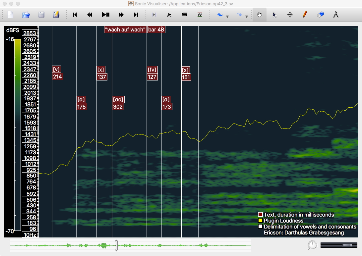This screenshot has height=256, width=362.
Task: Click the yellow Plugin Loudness swatch
Action: 261,221
